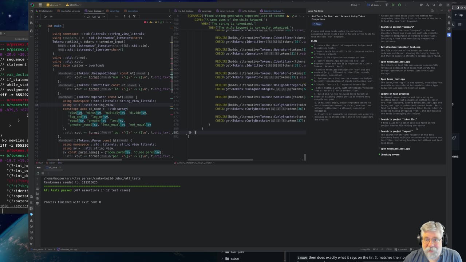Close the find bar
The height and width of the screenshot is (262, 466).
click(x=169, y=16)
